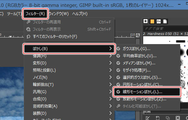
Task: Expand the 変形(D) submenu
Action: tap(69, 63)
